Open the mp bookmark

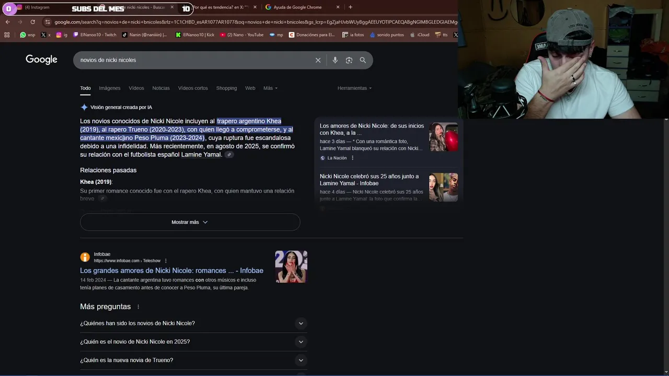pos(276,35)
